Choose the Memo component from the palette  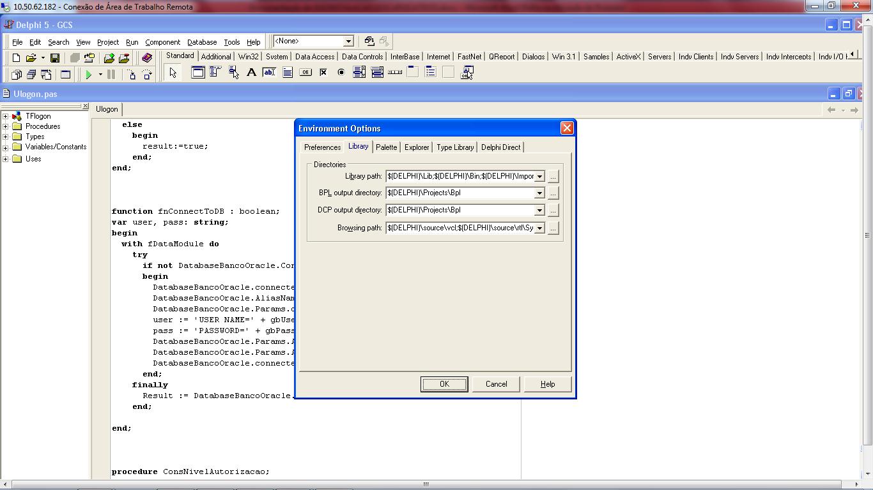[288, 73]
